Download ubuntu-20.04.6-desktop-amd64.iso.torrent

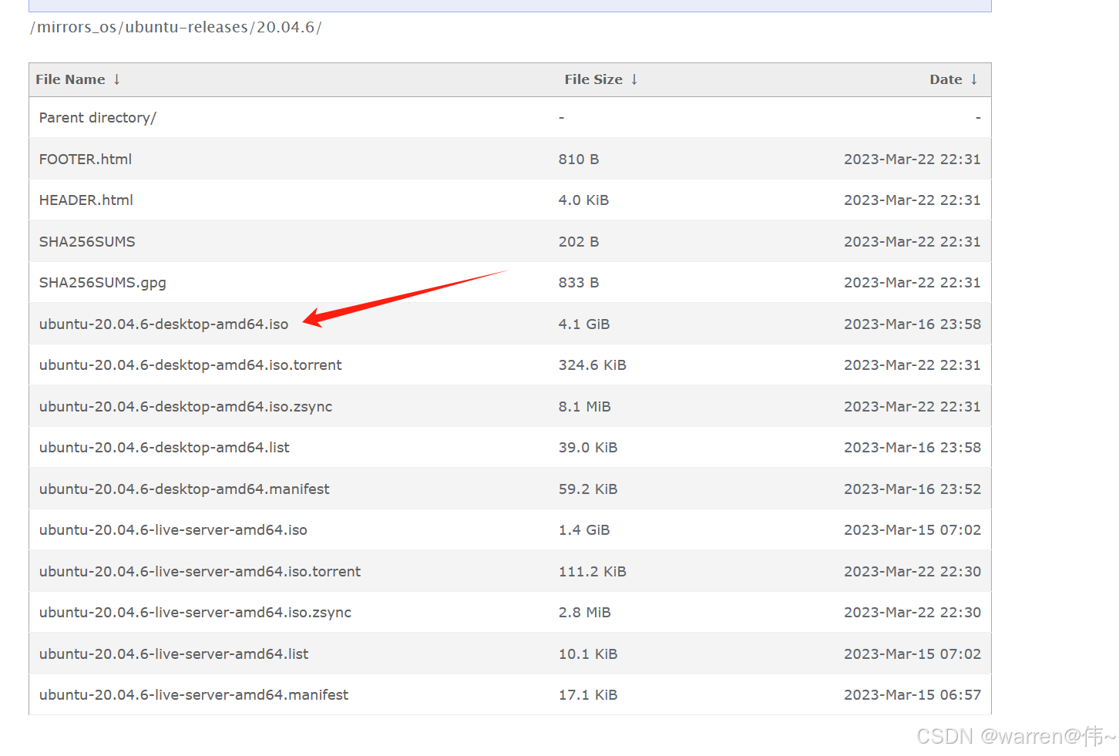coord(190,365)
